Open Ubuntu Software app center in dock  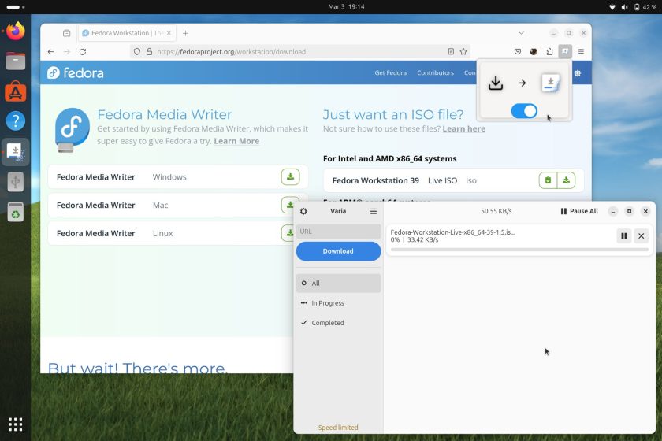coord(16,91)
